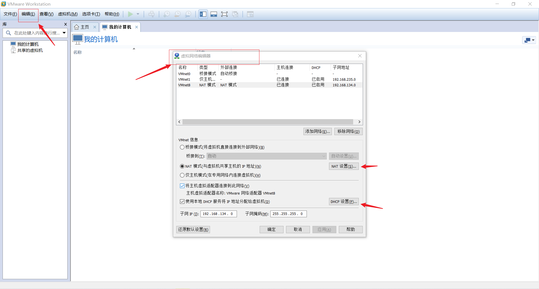Click the 帮助 button in dialog
The image size is (539, 289).
pos(351,230)
